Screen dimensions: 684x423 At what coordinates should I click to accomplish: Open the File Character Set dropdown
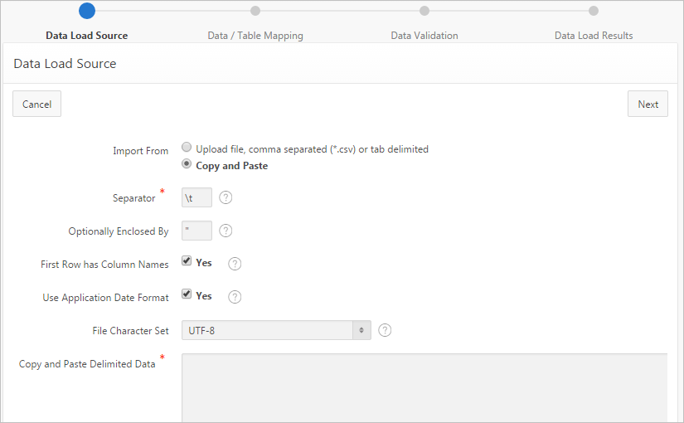[x=276, y=330]
